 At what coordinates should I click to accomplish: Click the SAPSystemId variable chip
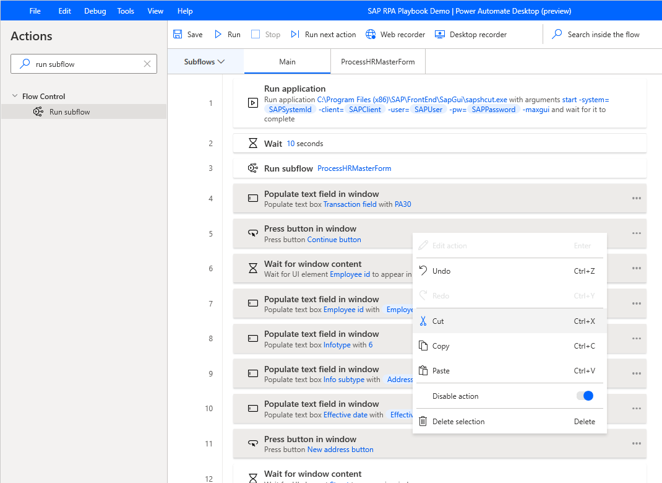pos(290,110)
